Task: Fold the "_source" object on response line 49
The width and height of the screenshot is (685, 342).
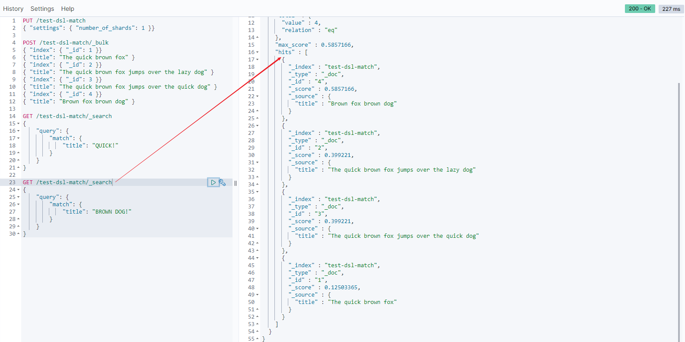Action: coord(258,295)
